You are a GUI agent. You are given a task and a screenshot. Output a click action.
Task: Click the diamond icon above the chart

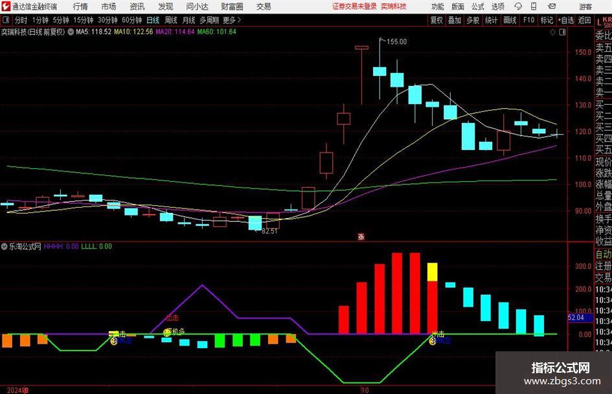[552, 32]
